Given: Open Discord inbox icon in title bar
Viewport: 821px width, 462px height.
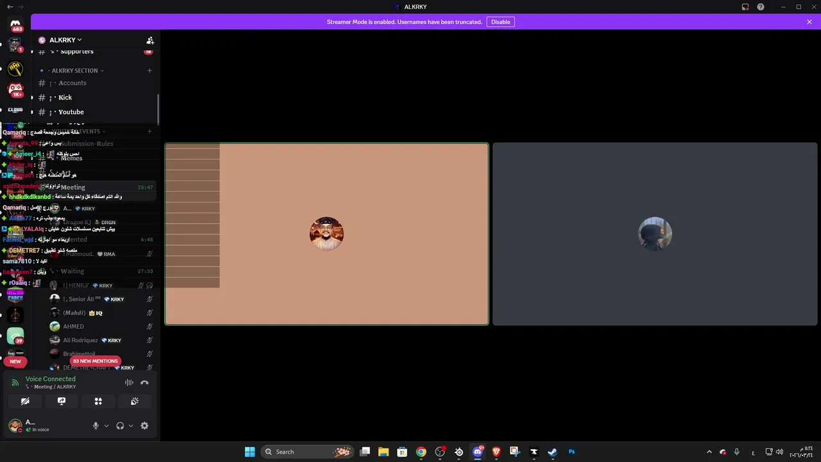Looking at the screenshot, I should (x=745, y=7).
